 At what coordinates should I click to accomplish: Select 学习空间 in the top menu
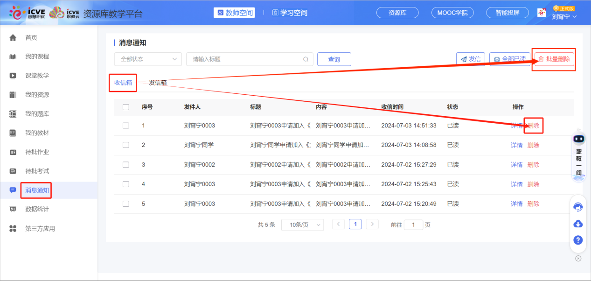289,13
